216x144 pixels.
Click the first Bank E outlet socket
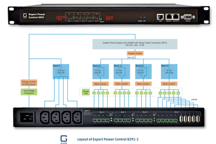45,118
